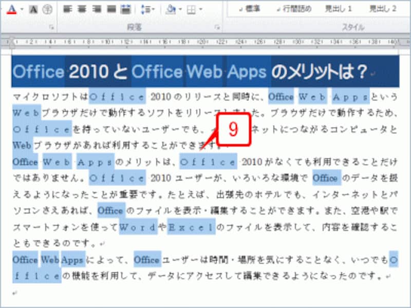Screen dimensions: 411x308
Task: Expand the shading color dropdown arrow
Action: pyautogui.click(x=180, y=10)
